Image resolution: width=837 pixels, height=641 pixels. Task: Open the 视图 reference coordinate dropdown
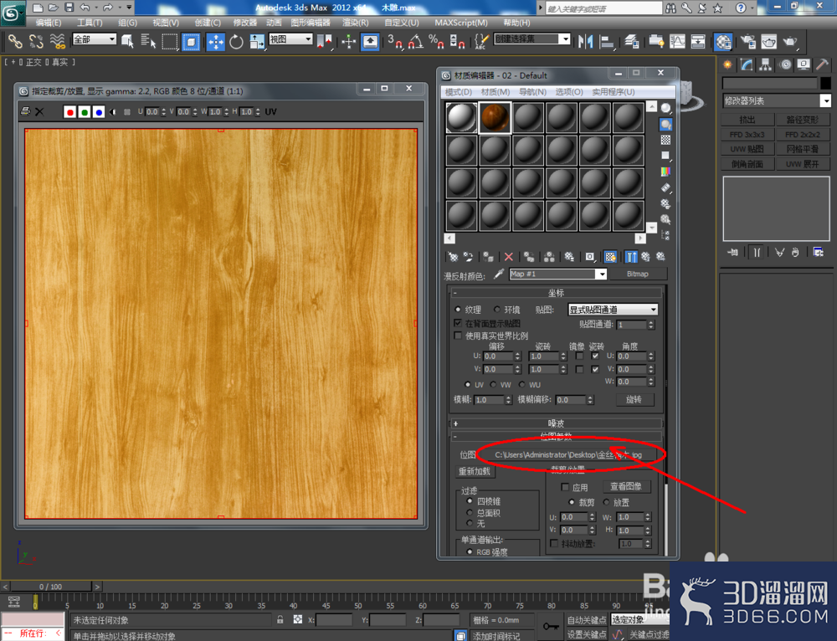click(290, 39)
